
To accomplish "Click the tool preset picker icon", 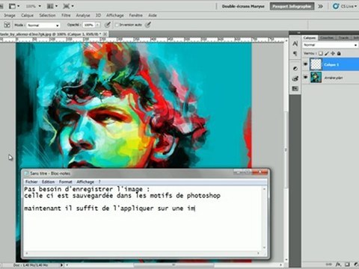I will click(x=7, y=25).
